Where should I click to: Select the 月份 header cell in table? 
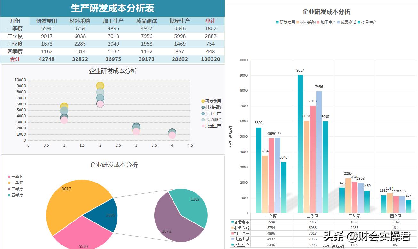coord(14,20)
